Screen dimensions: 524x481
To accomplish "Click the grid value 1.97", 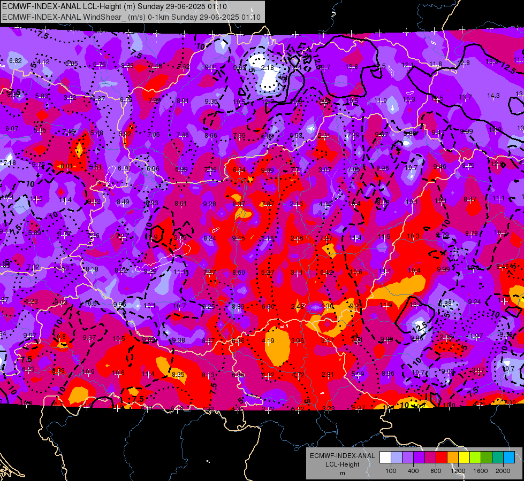I will pos(476,336).
